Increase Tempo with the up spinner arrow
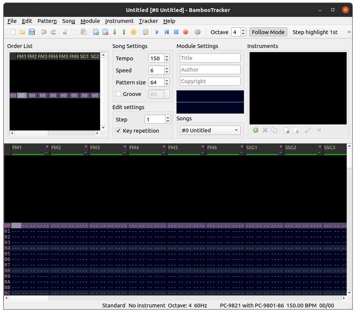This screenshot has width=356, height=313. [167, 56]
